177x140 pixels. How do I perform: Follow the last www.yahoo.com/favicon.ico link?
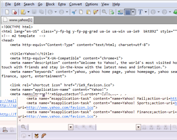click(x=60, y=116)
